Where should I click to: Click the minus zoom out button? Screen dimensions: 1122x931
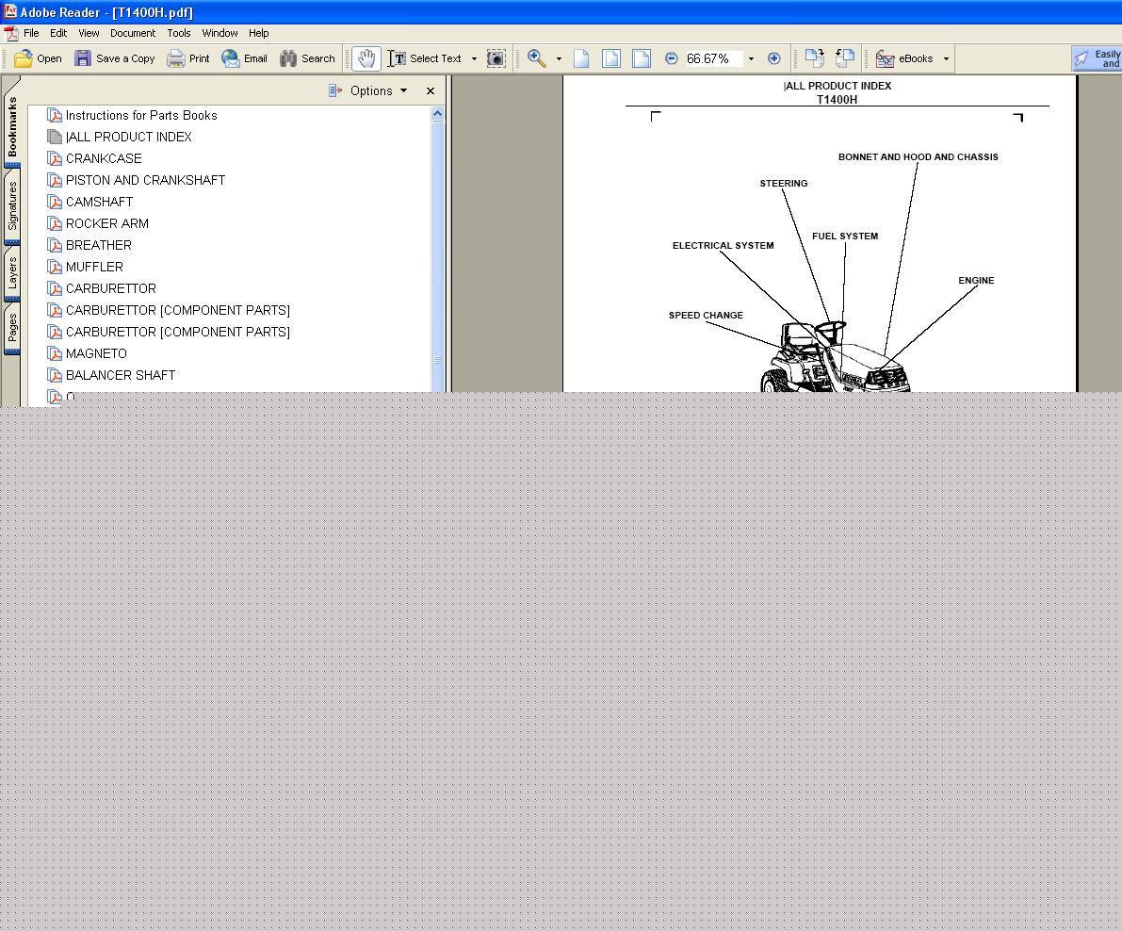click(671, 58)
